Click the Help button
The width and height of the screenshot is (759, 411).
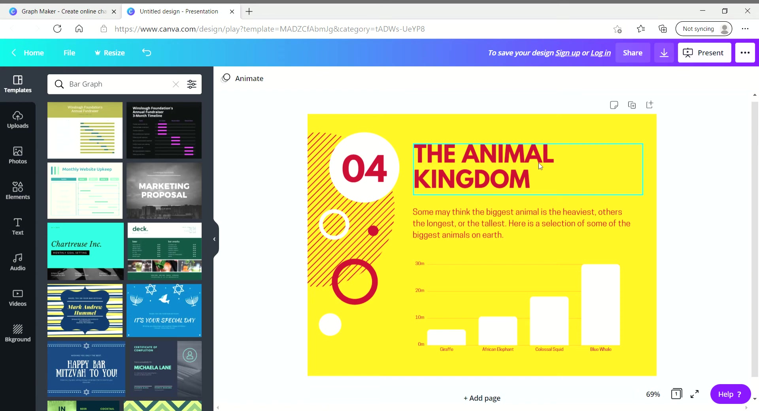pos(730,394)
